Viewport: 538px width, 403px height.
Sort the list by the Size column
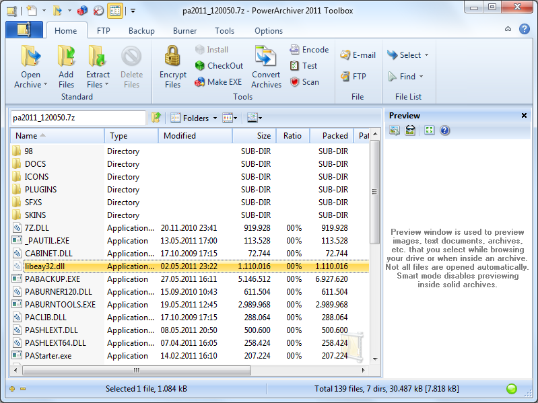coord(255,136)
